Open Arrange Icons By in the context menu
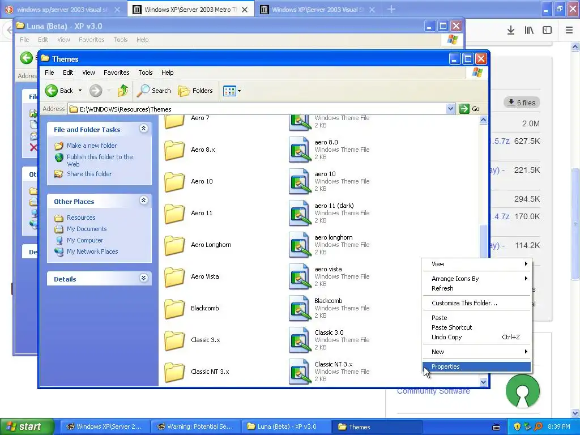Screen dimensions: 580x435 click(476, 279)
